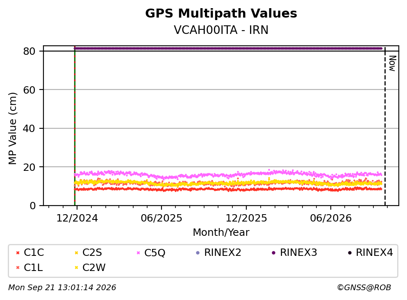Click the MP Value (cm) axis label
407x300 pixels.
click(12, 128)
